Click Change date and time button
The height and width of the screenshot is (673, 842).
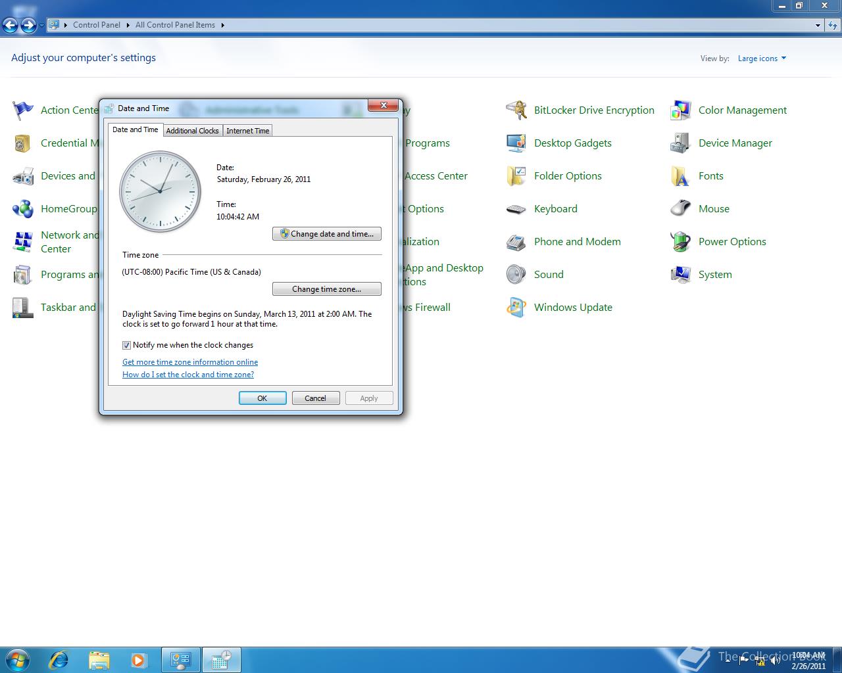(327, 234)
